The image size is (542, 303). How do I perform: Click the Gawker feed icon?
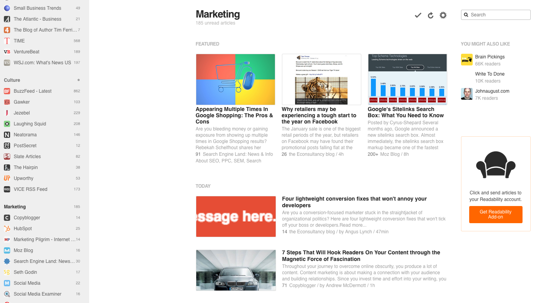(7, 102)
